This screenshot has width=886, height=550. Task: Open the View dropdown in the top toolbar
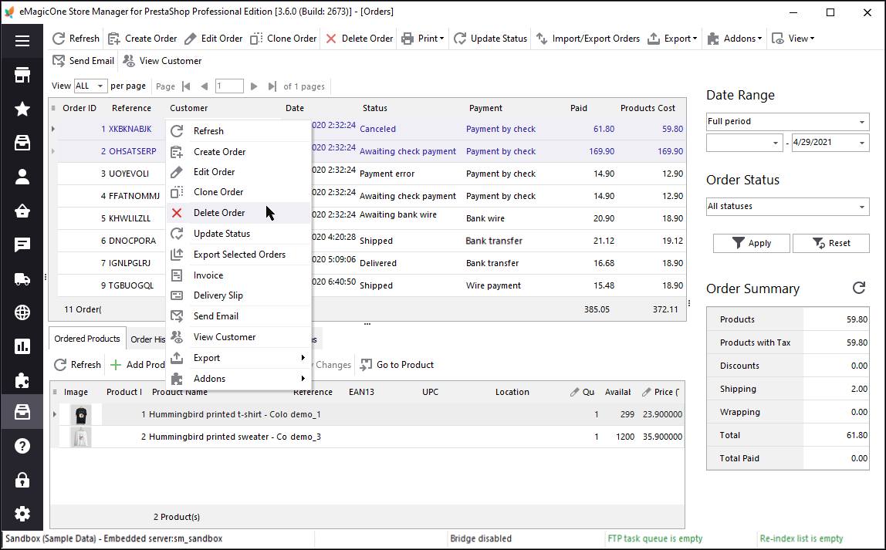(x=793, y=39)
